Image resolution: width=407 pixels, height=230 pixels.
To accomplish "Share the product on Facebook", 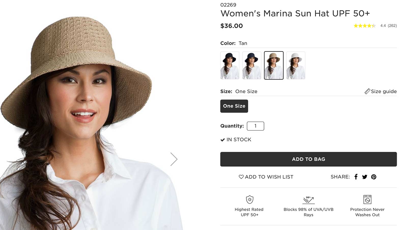I will click(356, 177).
